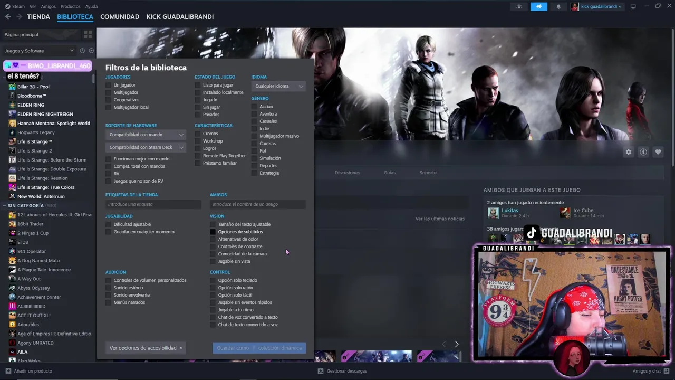Open the Productos menu
675x380 pixels.
pyautogui.click(x=70, y=6)
